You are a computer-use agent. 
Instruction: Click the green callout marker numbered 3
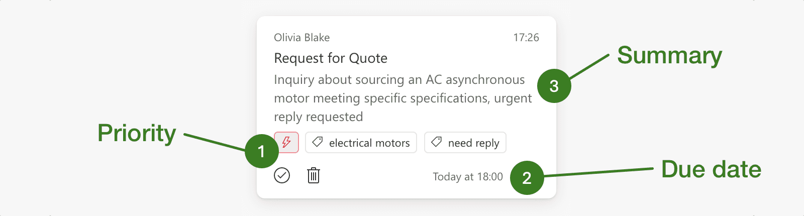[554, 86]
